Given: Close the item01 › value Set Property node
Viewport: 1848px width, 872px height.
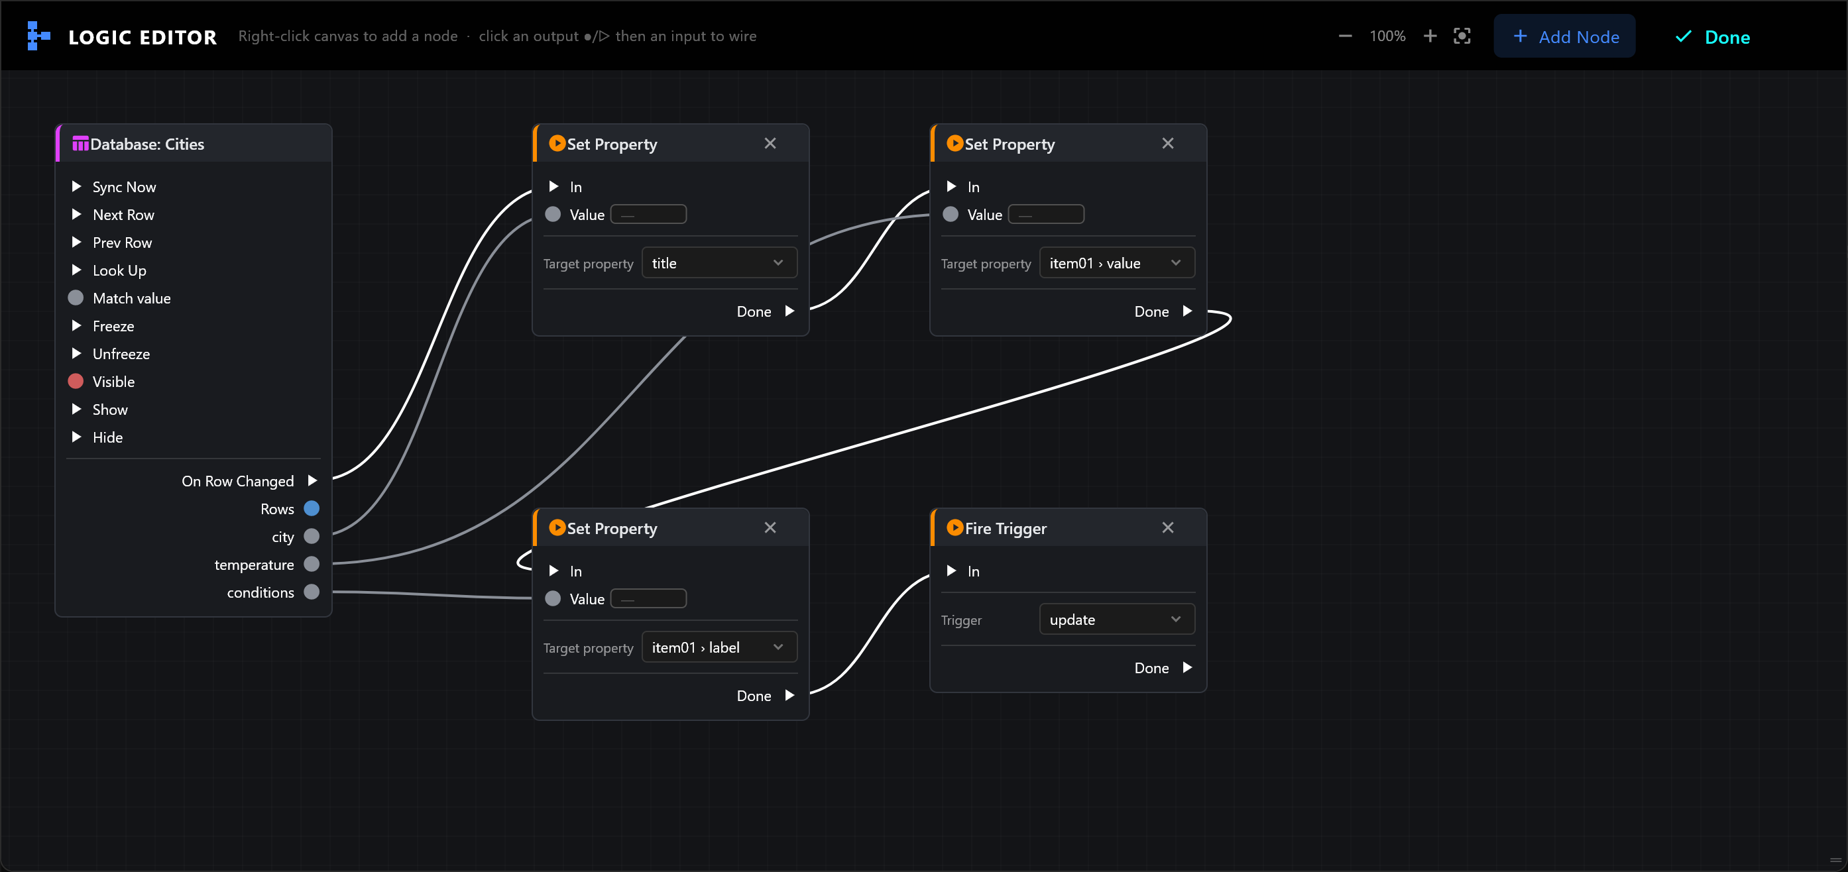Looking at the screenshot, I should pos(1168,143).
